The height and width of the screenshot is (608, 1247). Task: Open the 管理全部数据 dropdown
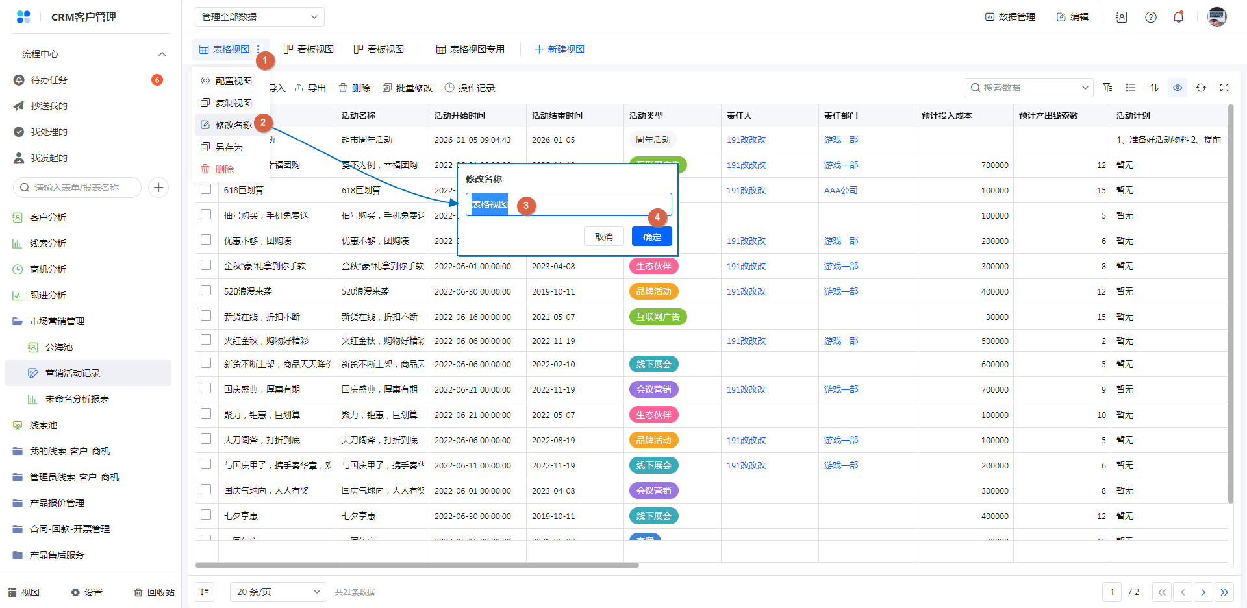(x=259, y=17)
